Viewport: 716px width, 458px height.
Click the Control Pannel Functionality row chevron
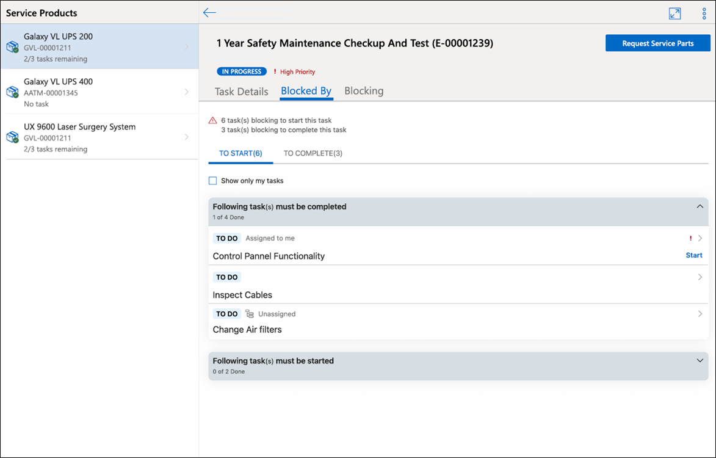pos(700,238)
